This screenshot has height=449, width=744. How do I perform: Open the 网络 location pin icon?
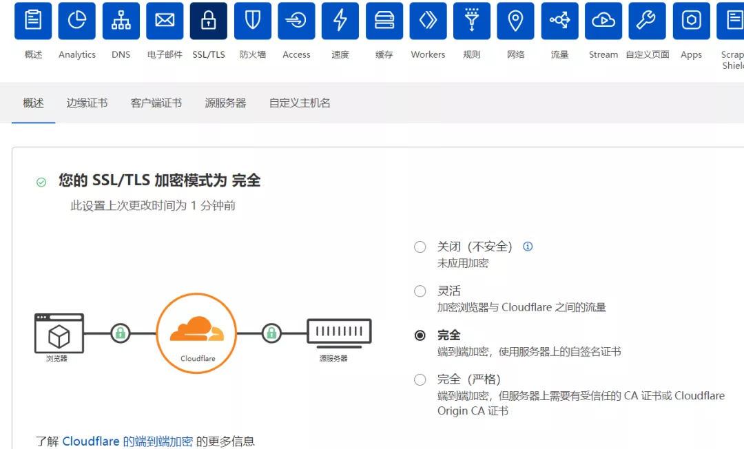click(515, 21)
